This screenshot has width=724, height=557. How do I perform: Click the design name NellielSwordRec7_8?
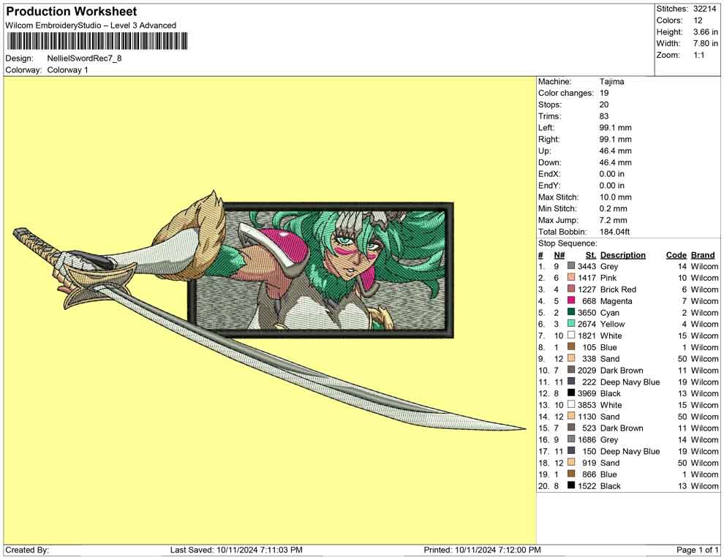(88, 58)
